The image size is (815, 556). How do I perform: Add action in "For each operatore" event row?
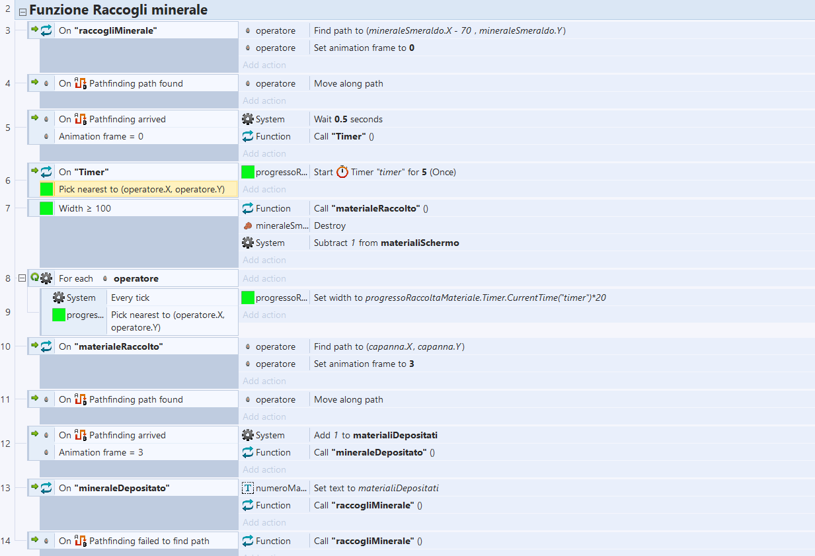click(264, 278)
